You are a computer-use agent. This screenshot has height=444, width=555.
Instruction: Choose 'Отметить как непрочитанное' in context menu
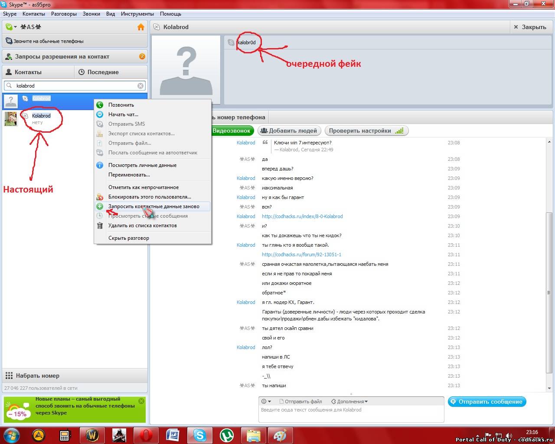[153, 187]
